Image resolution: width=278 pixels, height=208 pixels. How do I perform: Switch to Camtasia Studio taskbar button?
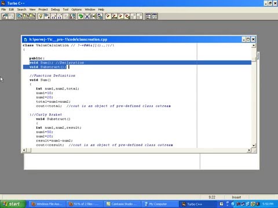coord(123,204)
